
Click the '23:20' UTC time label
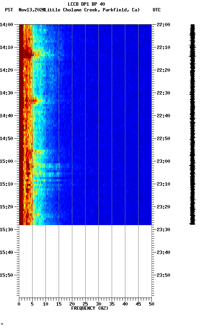click(164, 207)
